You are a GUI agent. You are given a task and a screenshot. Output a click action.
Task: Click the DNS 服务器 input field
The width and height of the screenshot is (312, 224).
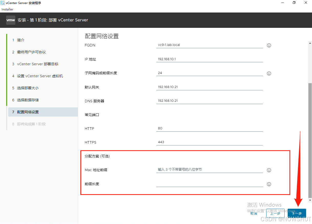(210, 101)
